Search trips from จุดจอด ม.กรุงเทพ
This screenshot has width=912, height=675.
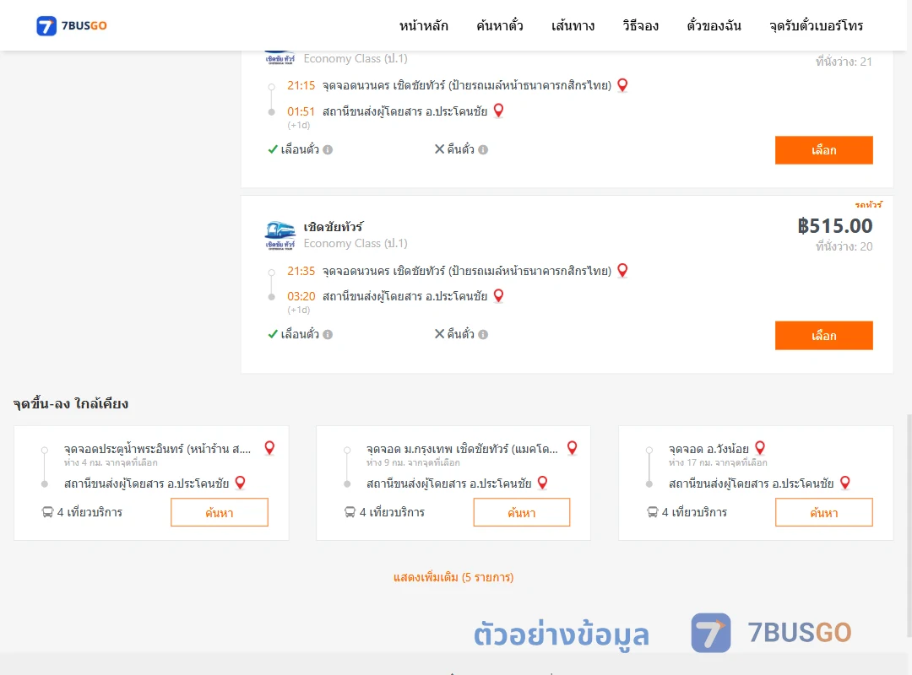pos(522,512)
